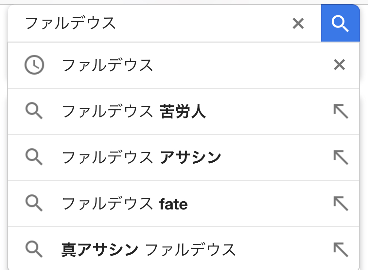Viewport: 368px width, 270px height.
Task: Select the recent search ファルデウス
Action: point(108,65)
